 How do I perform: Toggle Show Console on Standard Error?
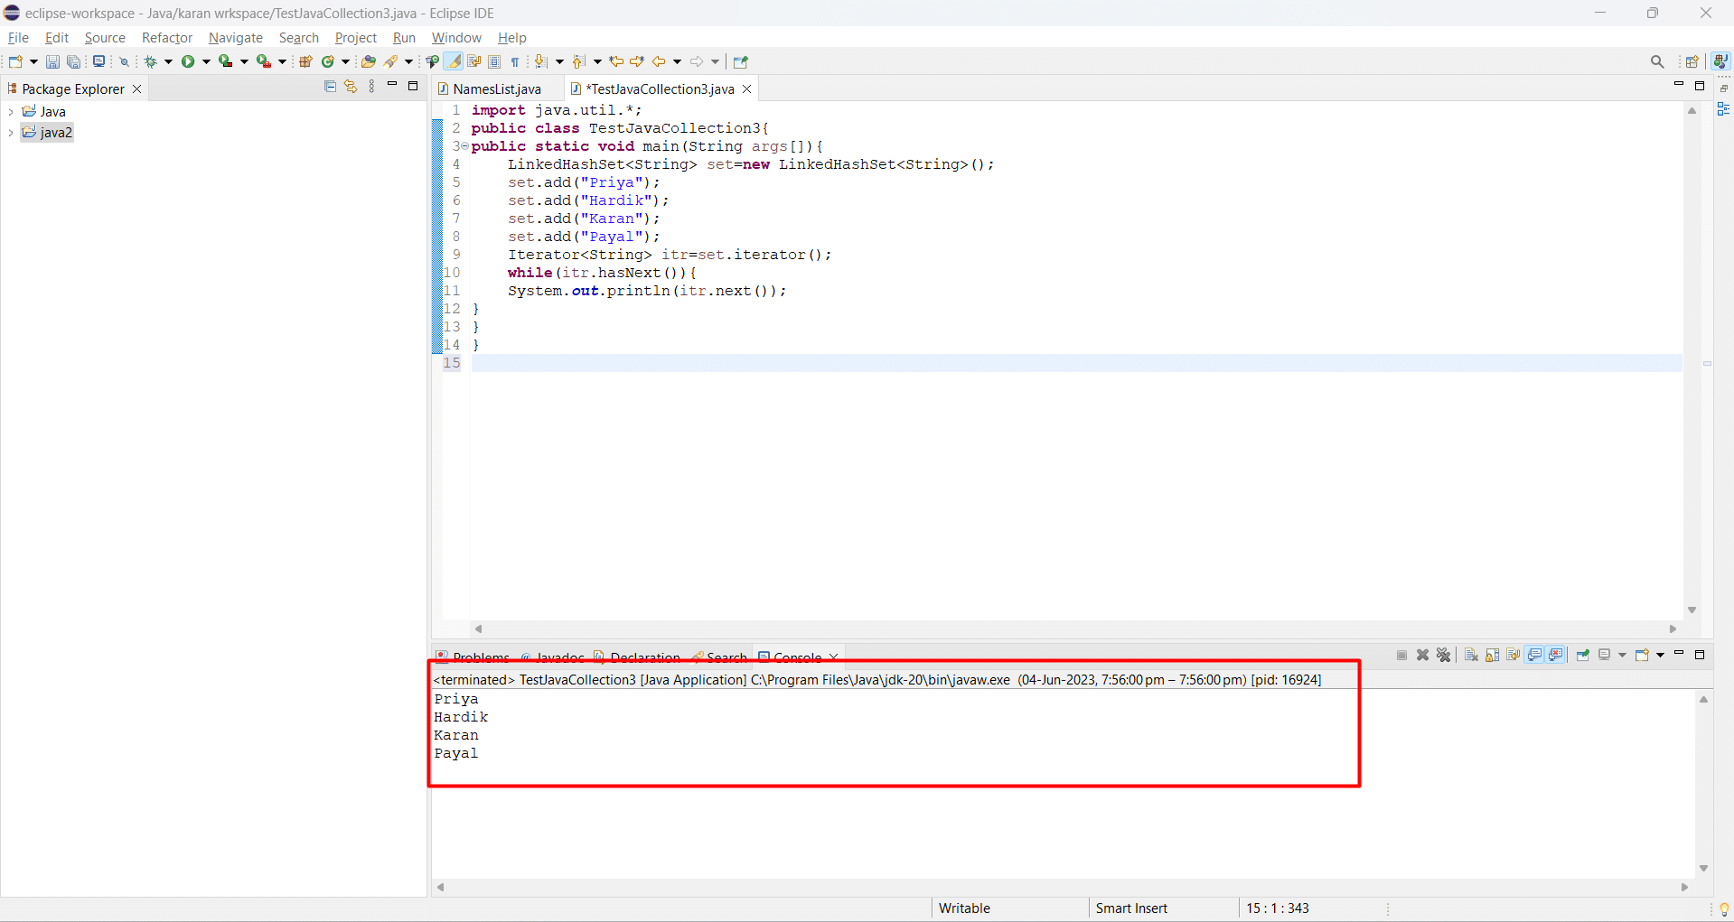point(1555,655)
